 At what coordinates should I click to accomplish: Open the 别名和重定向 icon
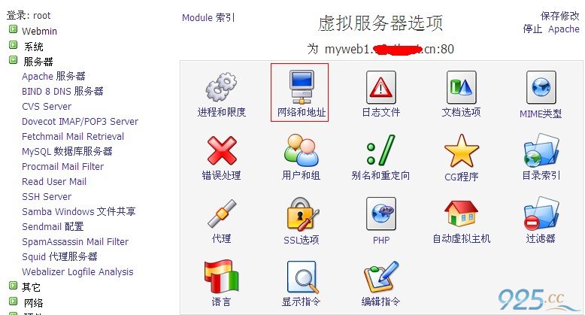pos(381,150)
